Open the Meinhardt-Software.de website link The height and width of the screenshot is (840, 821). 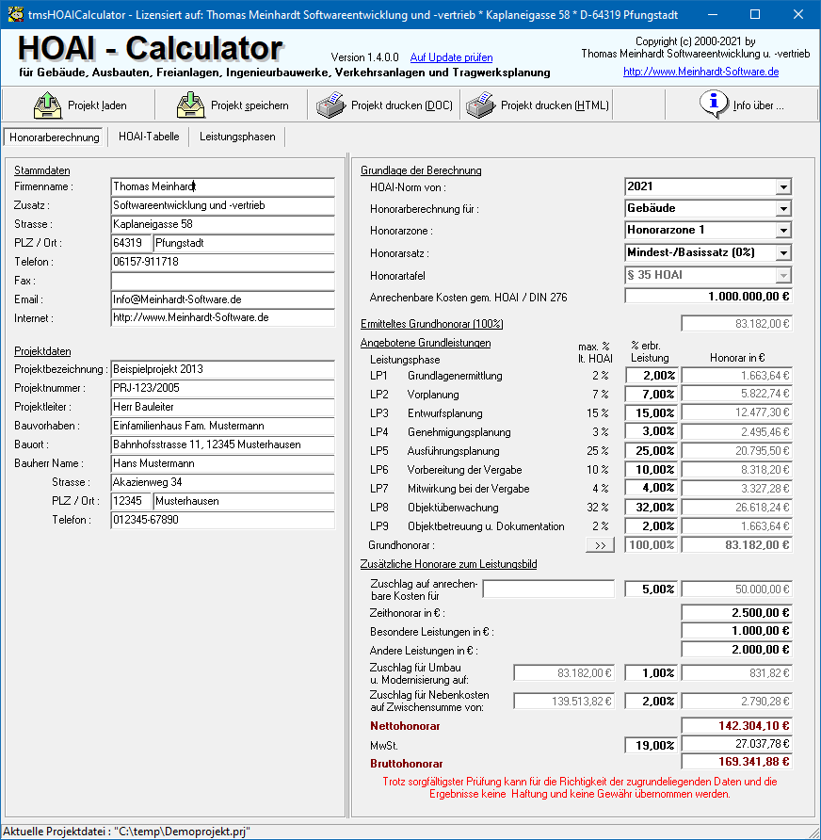pos(700,72)
